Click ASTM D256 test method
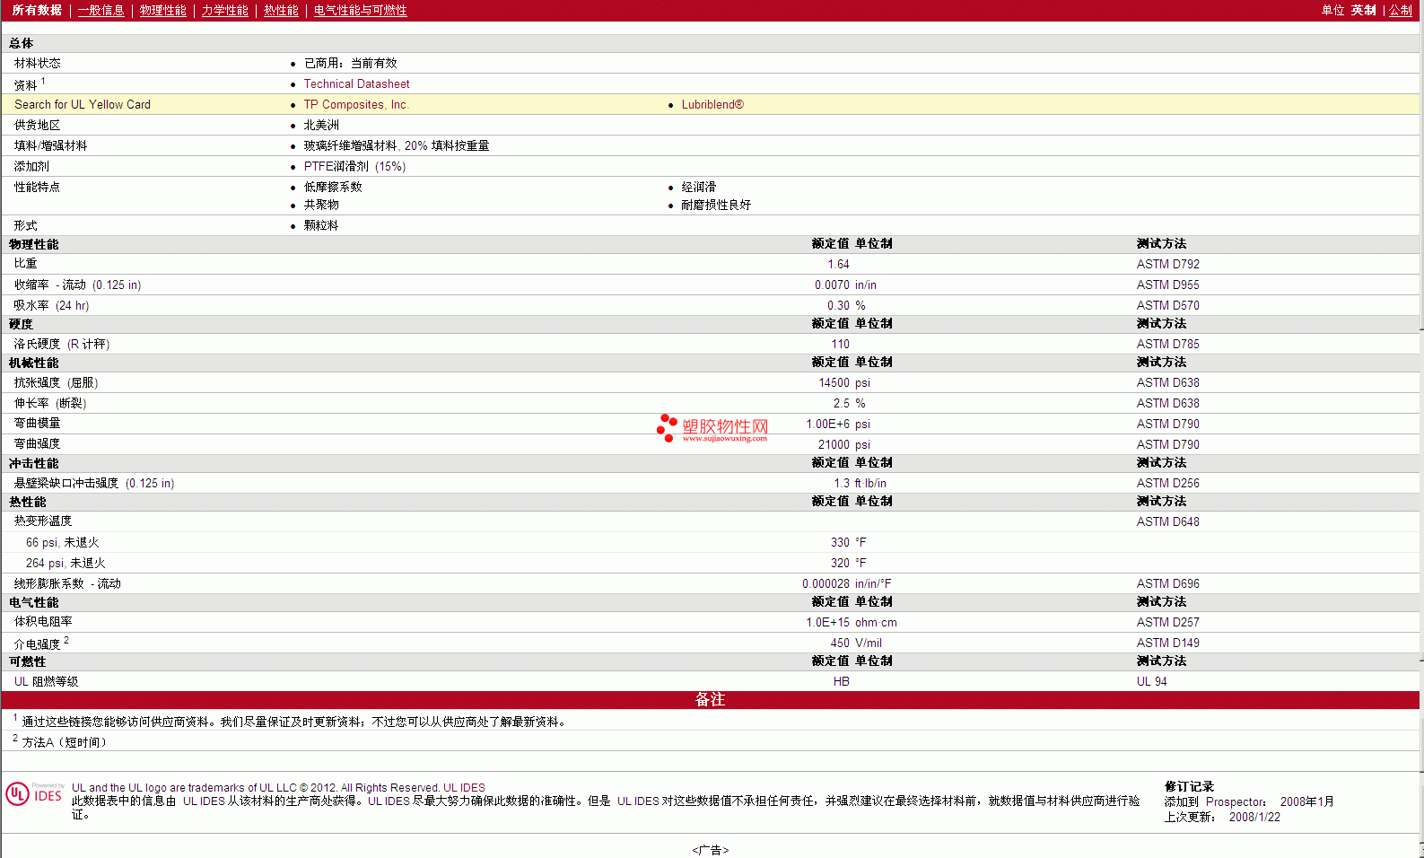Viewport: 1424px width, 858px height. (x=1167, y=484)
